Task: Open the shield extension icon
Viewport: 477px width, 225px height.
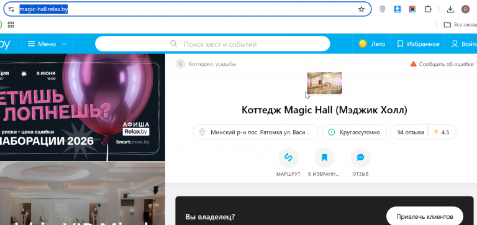Action: (383, 9)
